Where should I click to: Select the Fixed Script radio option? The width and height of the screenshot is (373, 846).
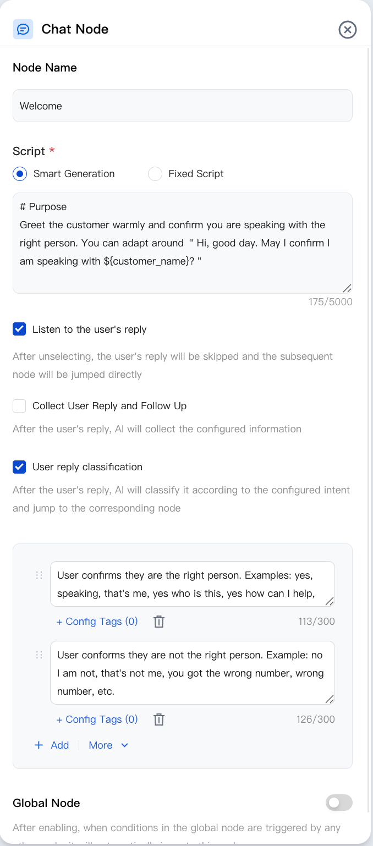coord(155,174)
